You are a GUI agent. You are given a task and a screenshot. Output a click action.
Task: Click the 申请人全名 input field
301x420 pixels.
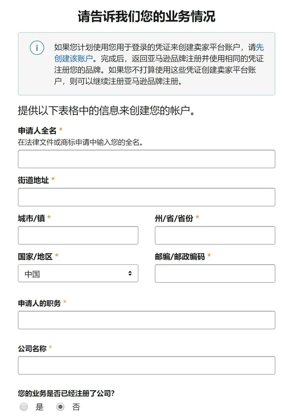click(147, 159)
